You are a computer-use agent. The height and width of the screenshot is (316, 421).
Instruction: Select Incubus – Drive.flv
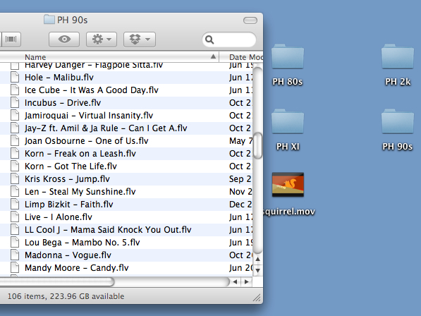[x=126, y=103]
